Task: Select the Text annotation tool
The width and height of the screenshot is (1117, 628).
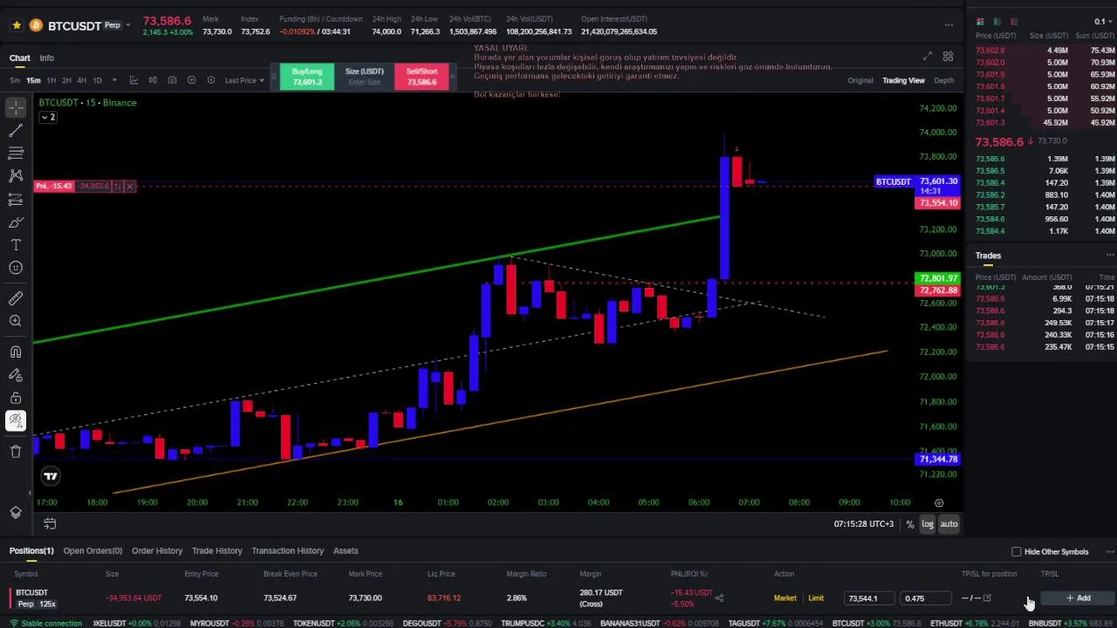Action: (x=16, y=245)
